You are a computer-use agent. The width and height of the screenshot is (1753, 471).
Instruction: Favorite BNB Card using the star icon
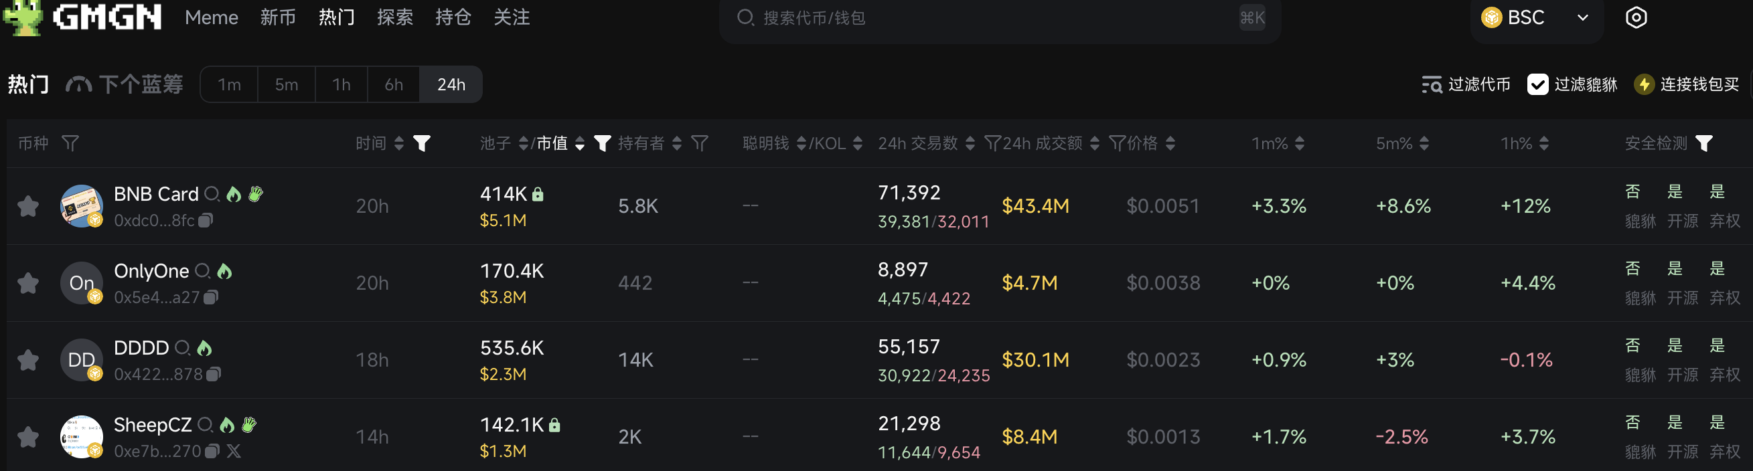28,205
